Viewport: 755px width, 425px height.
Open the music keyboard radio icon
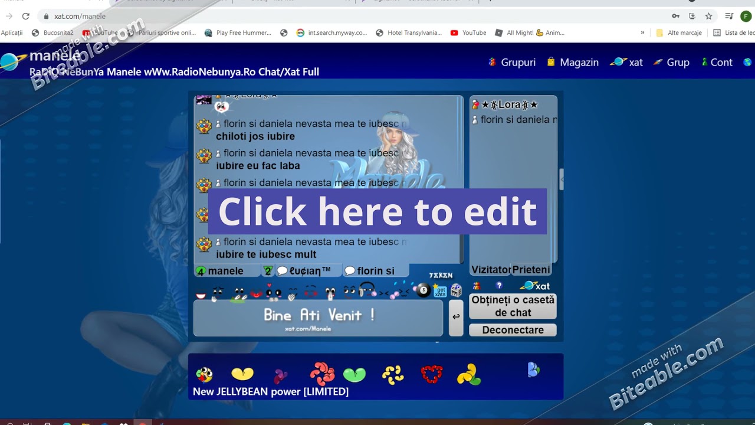click(x=456, y=290)
